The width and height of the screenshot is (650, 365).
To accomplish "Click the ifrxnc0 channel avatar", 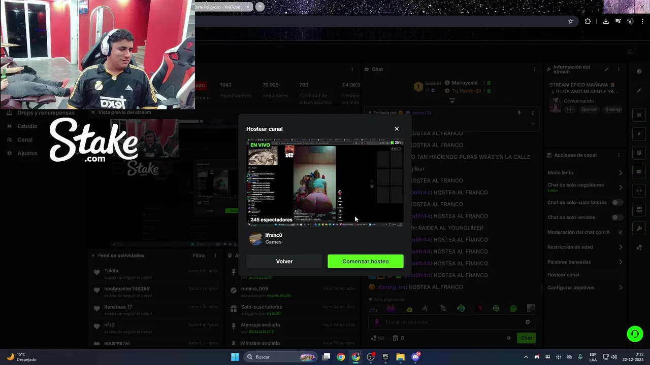I will (x=256, y=238).
